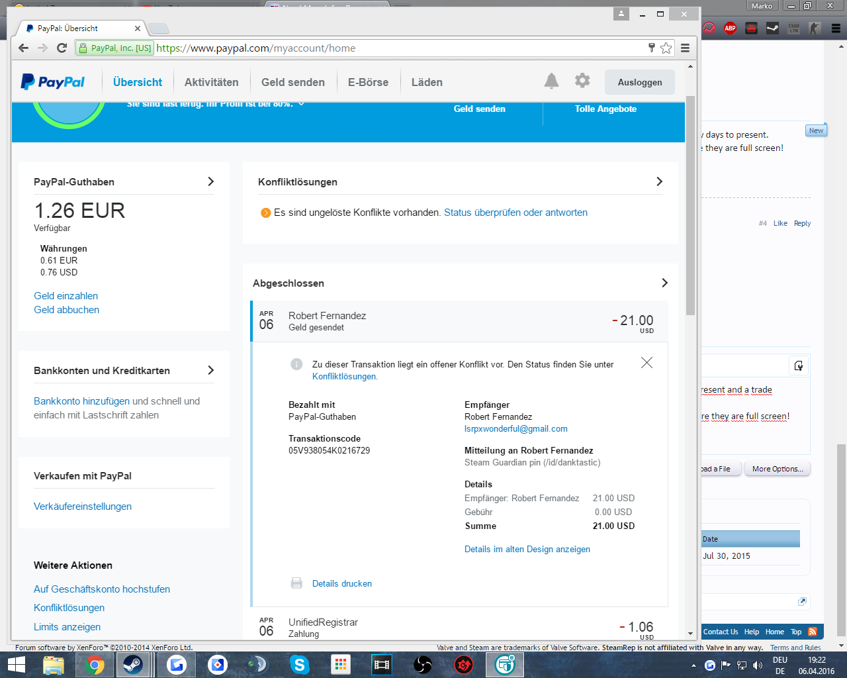Expand the UnifiedRegistrar transaction row
This screenshot has width=847, height=678.
[x=459, y=627]
